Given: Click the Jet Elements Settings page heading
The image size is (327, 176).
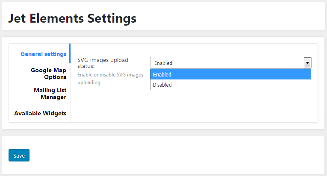Looking at the screenshot, I should (72, 18).
